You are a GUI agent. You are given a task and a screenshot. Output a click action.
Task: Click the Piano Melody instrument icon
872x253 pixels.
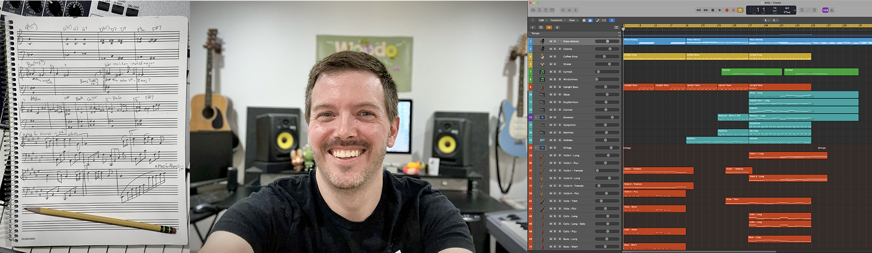[x=542, y=41]
